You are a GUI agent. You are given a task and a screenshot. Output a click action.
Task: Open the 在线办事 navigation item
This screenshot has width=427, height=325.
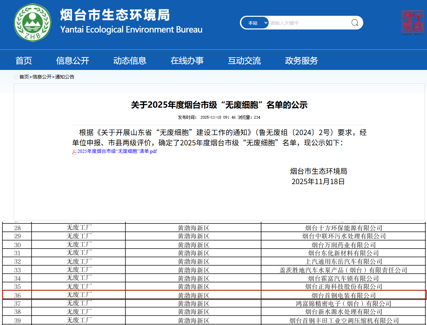(x=187, y=61)
